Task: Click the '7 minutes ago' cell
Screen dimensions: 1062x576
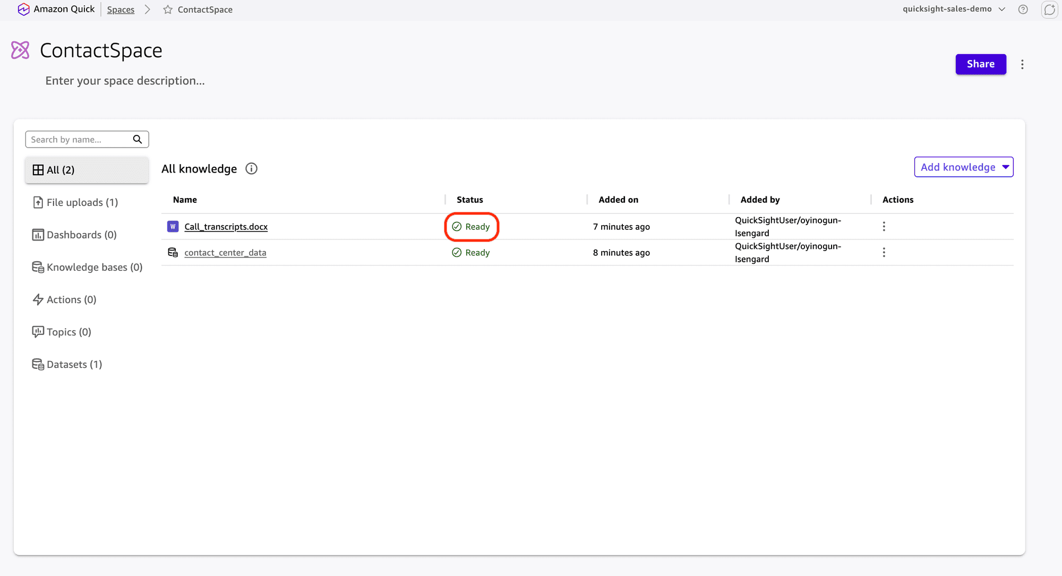Action: click(x=621, y=227)
